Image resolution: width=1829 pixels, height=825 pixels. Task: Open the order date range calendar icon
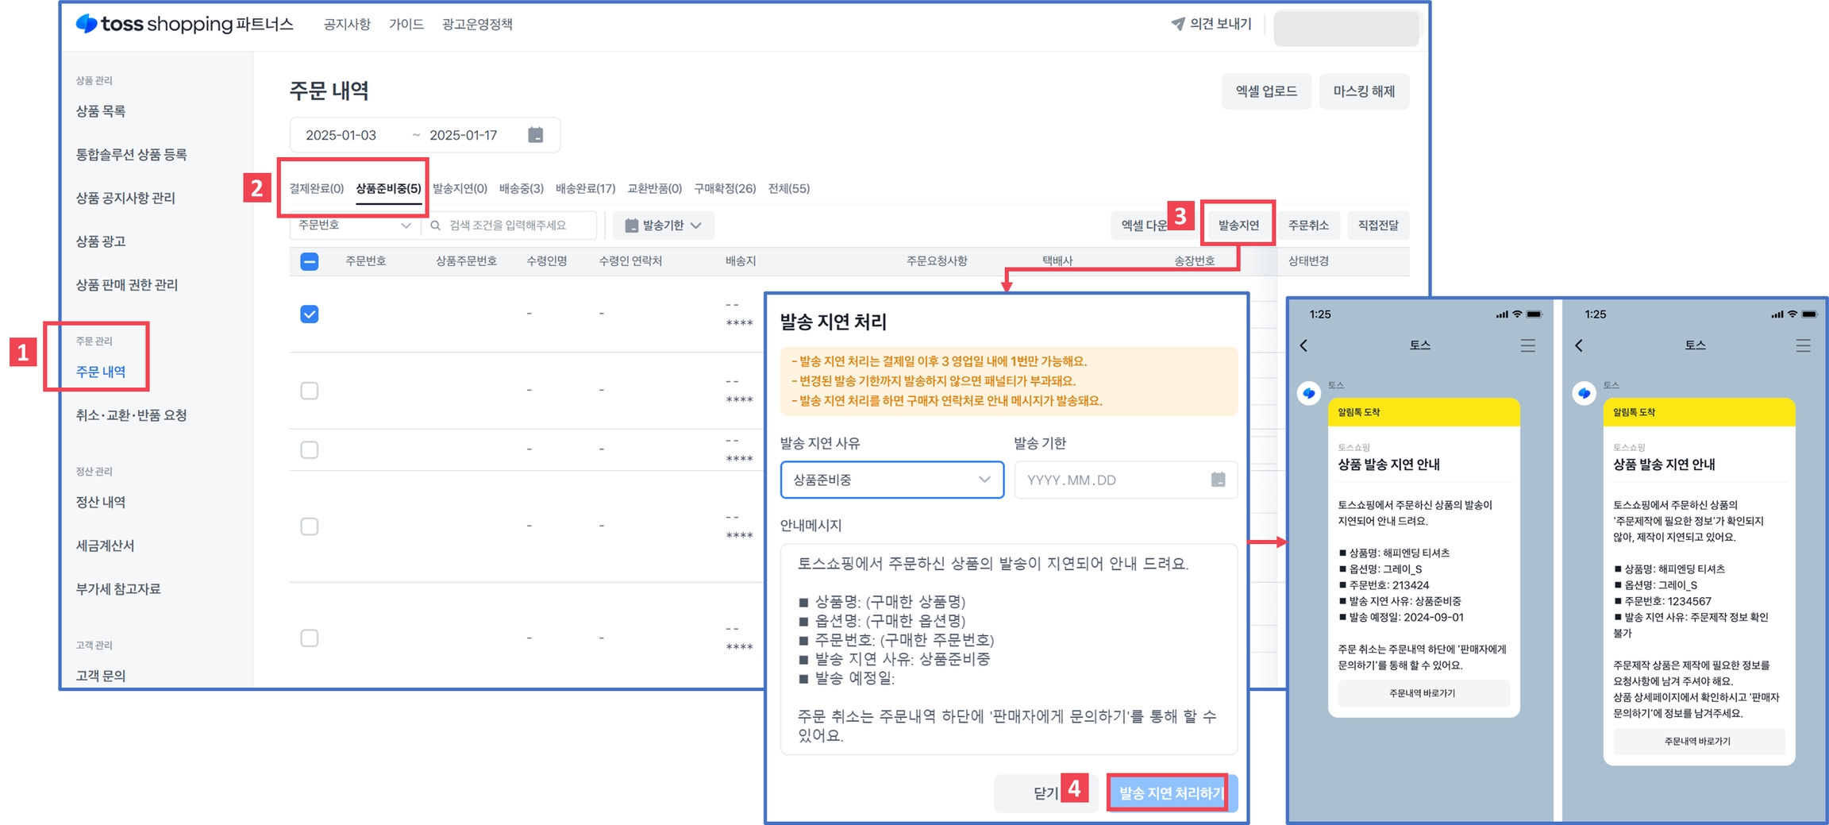[536, 135]
